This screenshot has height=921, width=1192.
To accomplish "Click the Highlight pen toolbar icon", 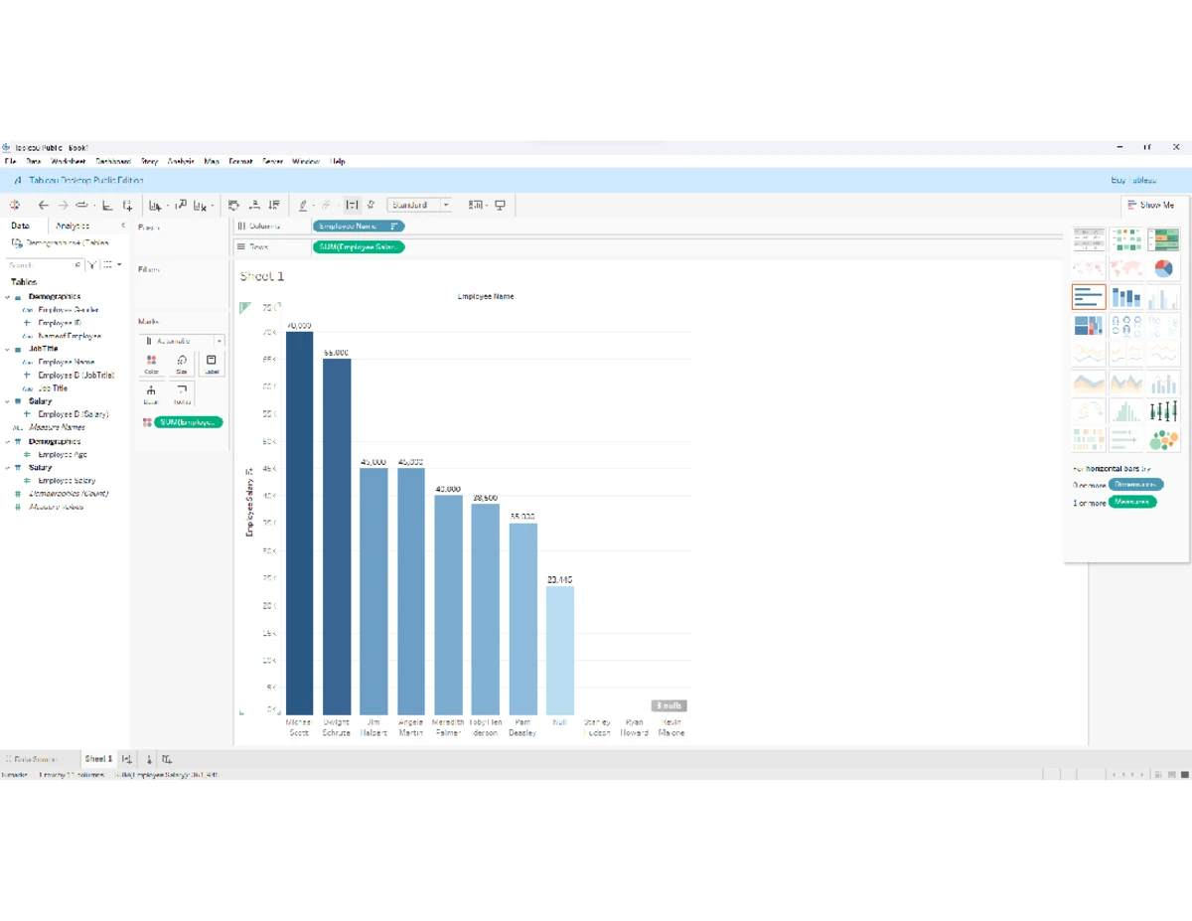I will pyautogui.click(x=303, y=206).
